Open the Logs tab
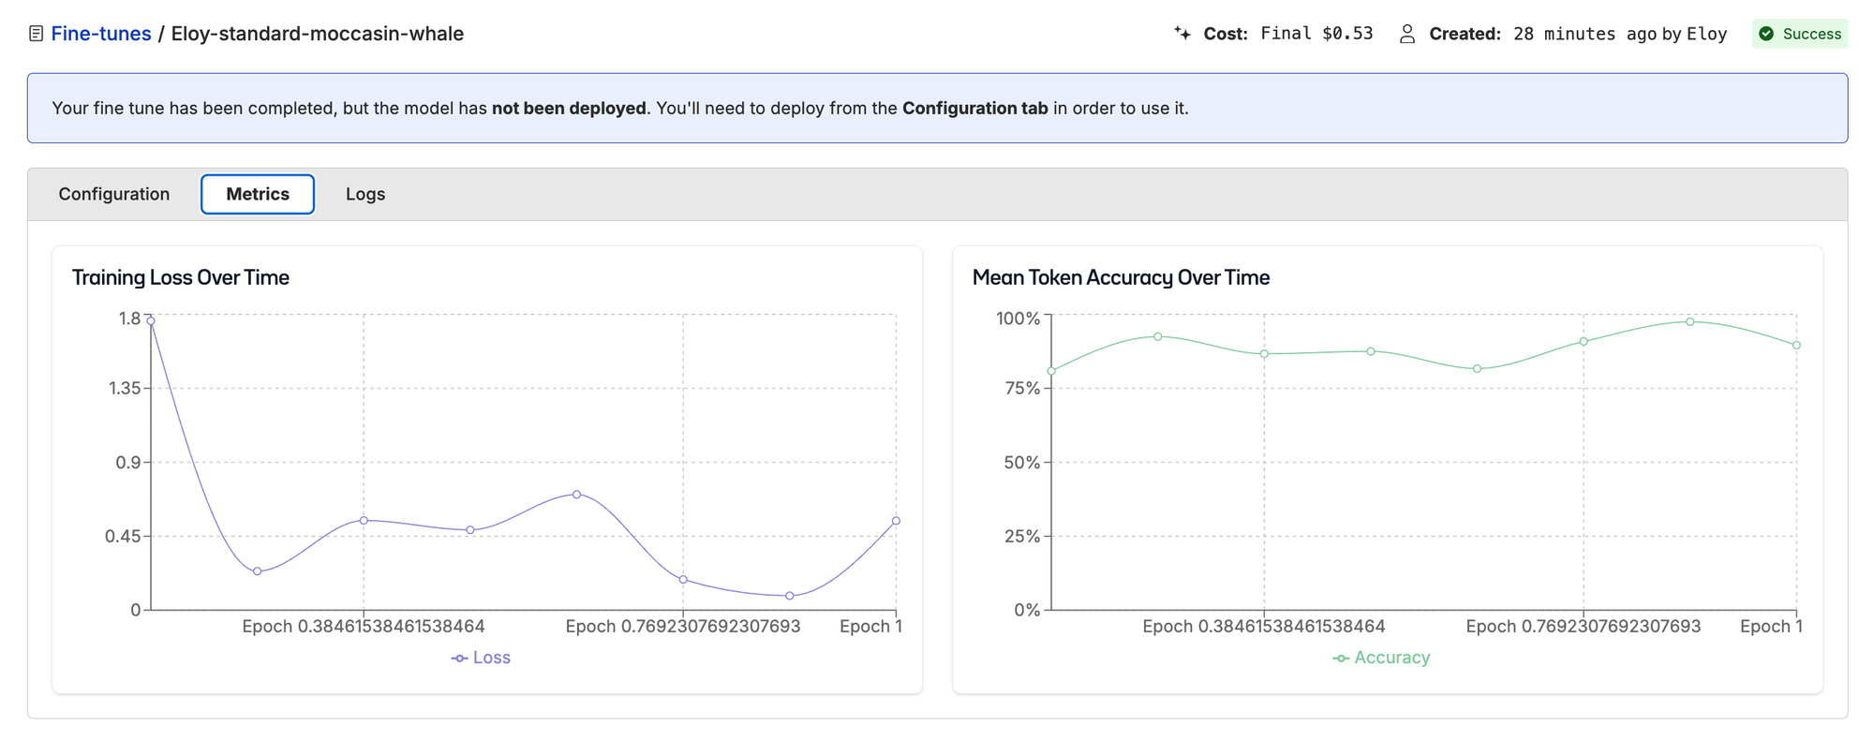The image size is (1874, 741). coord(365,194)
